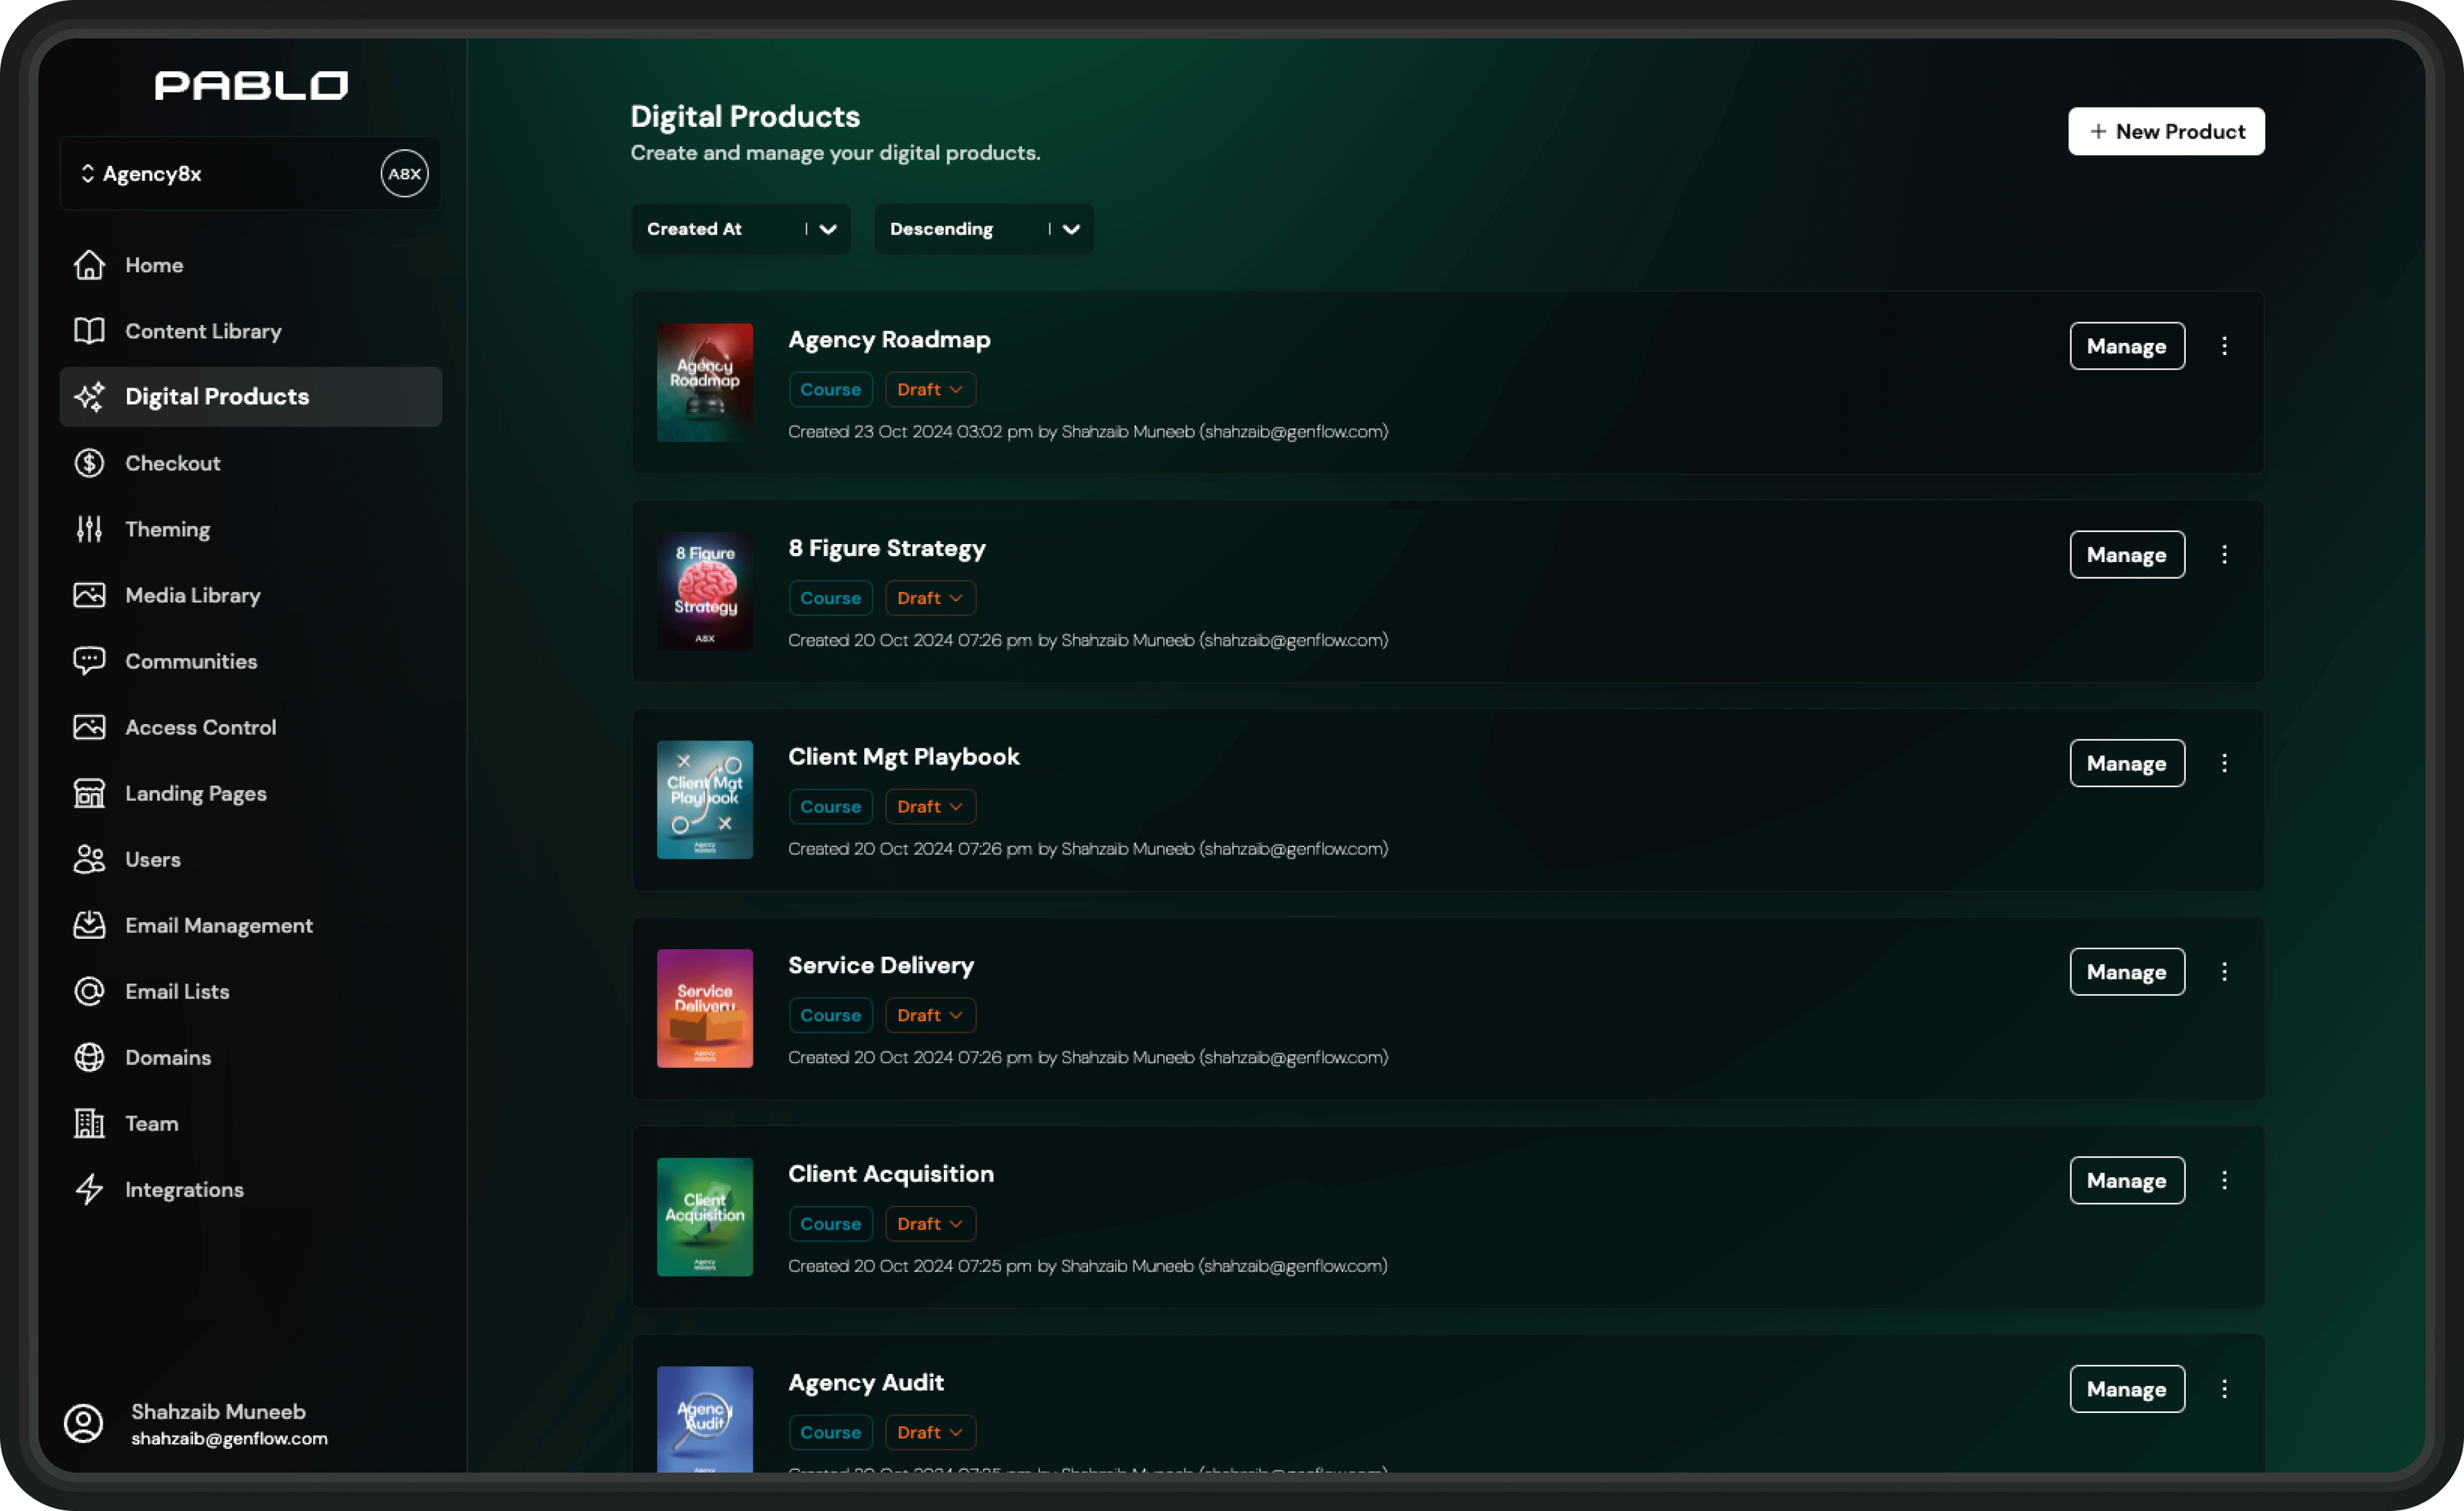Select the Agency Audit cover thumbnail
Image resolution: width=2464 pixels, height=1511 pixels.
click(704, 1417)
